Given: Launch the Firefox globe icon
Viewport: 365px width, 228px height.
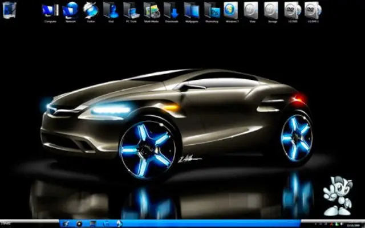Looking at the screenshot, I should [91, 12].
